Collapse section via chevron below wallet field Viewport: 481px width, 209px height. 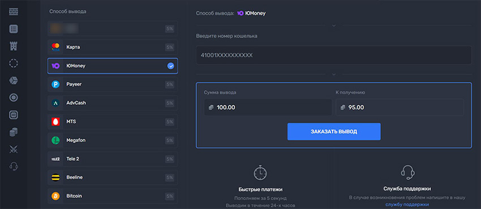334,74
